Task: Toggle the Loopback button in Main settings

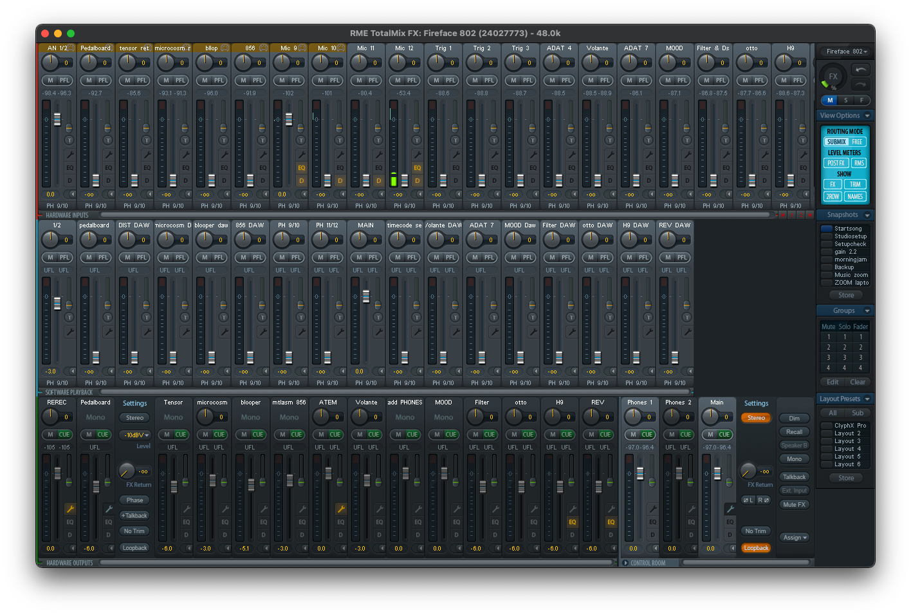Action: point(756,548)
